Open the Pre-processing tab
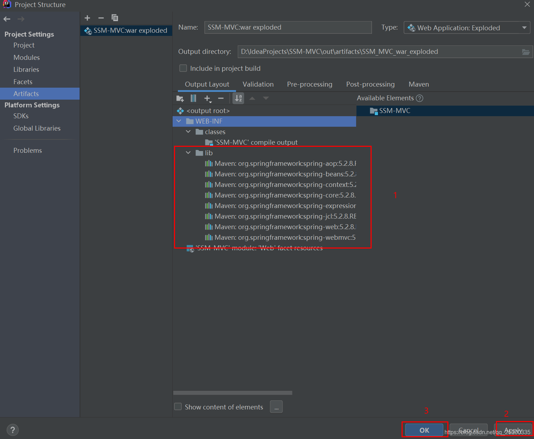 pos(310,84)
